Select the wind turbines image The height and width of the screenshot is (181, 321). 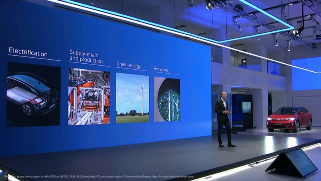[132, 98]
